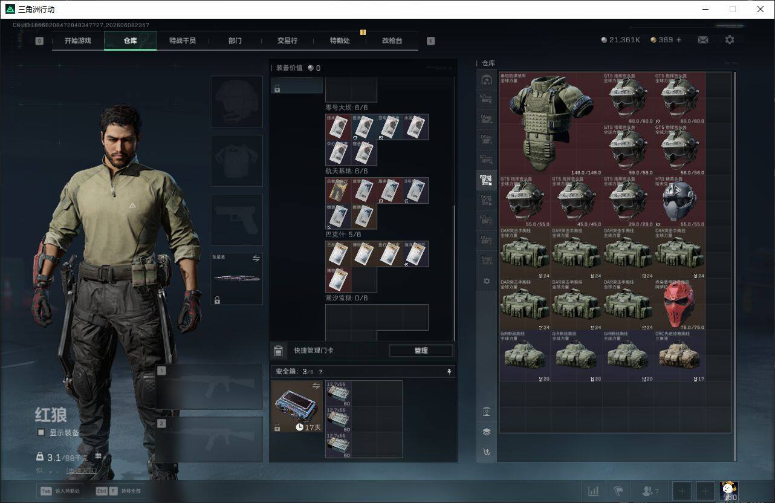
Task: Click the swap arrows on the safe box
Action: click(x=316, y=386)
